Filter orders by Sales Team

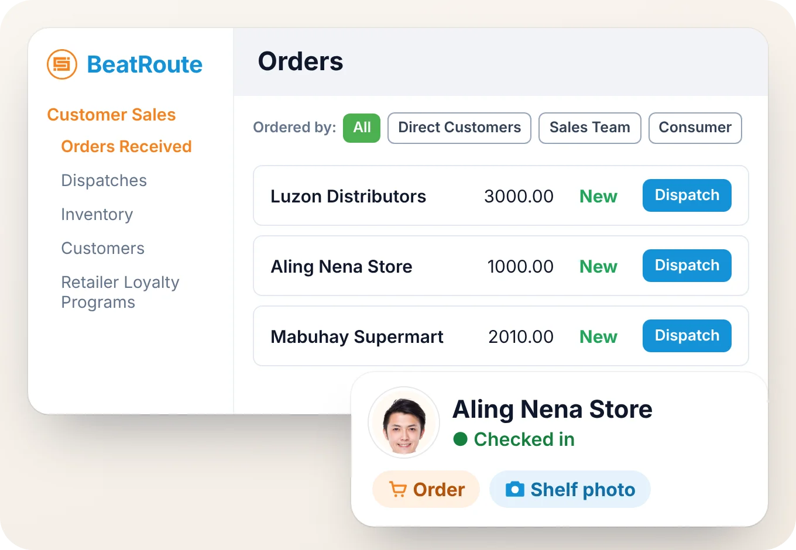(x=590, y=128)
